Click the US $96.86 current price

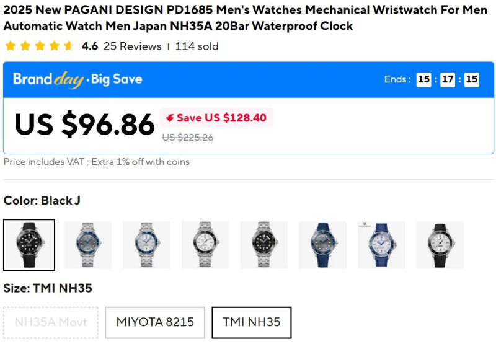(x=84, y=125)
